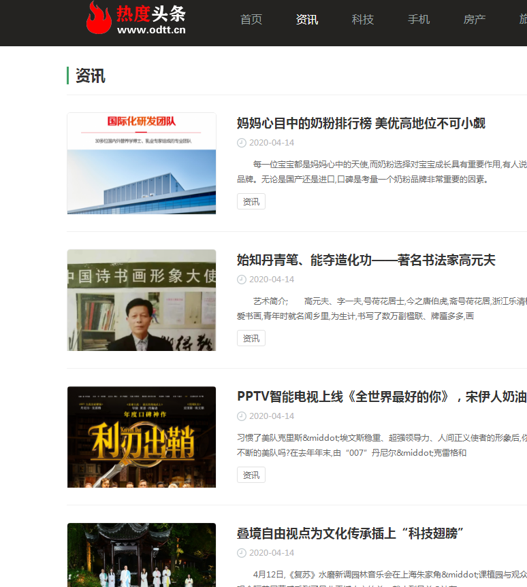Click clock icon beside 奶粉排行榜 article date
Viewport: 527px width, 587px height.
pyautogui.click(x=242, y=143)
